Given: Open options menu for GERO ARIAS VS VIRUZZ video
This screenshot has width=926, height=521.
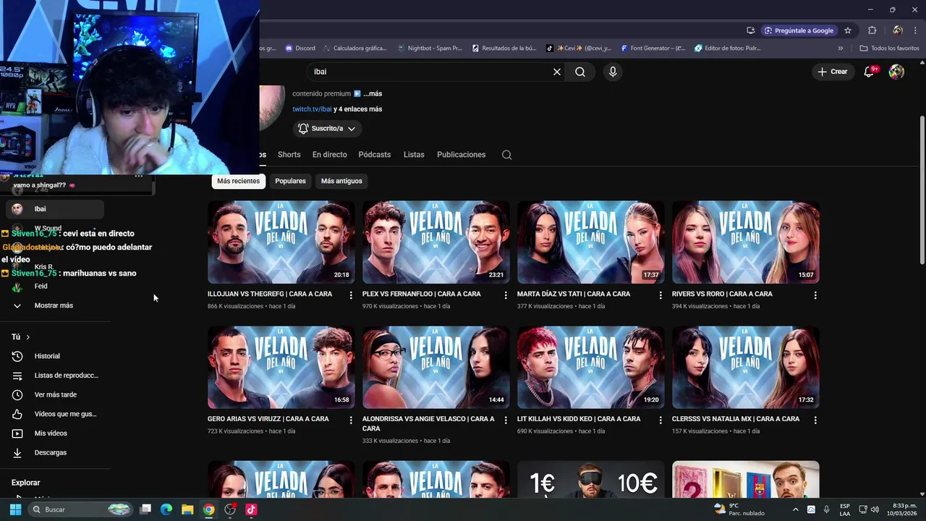Looking at the screenshot, I should [351, 420].
